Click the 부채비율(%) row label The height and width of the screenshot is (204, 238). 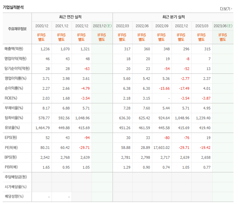(x=14, y=108)
